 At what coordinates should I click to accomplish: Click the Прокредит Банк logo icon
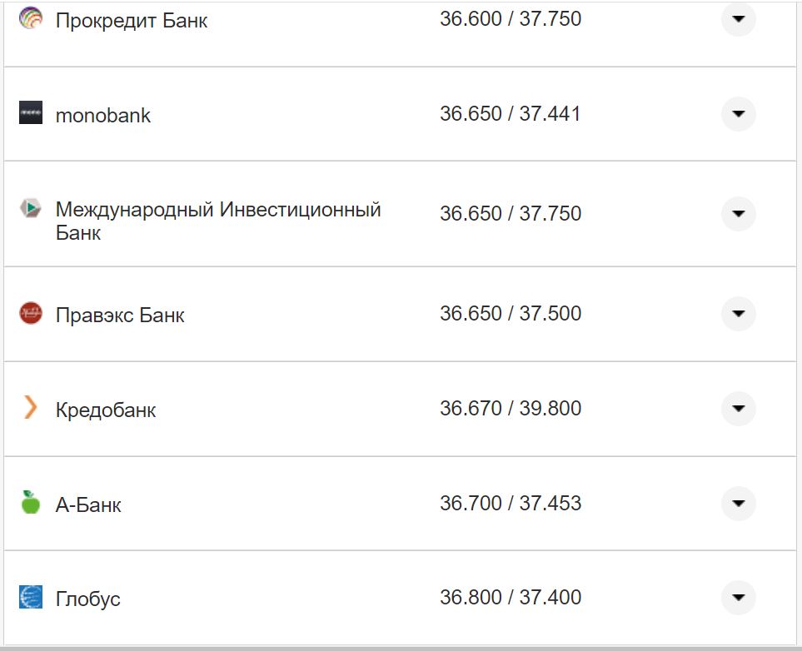tap(31, 17)
